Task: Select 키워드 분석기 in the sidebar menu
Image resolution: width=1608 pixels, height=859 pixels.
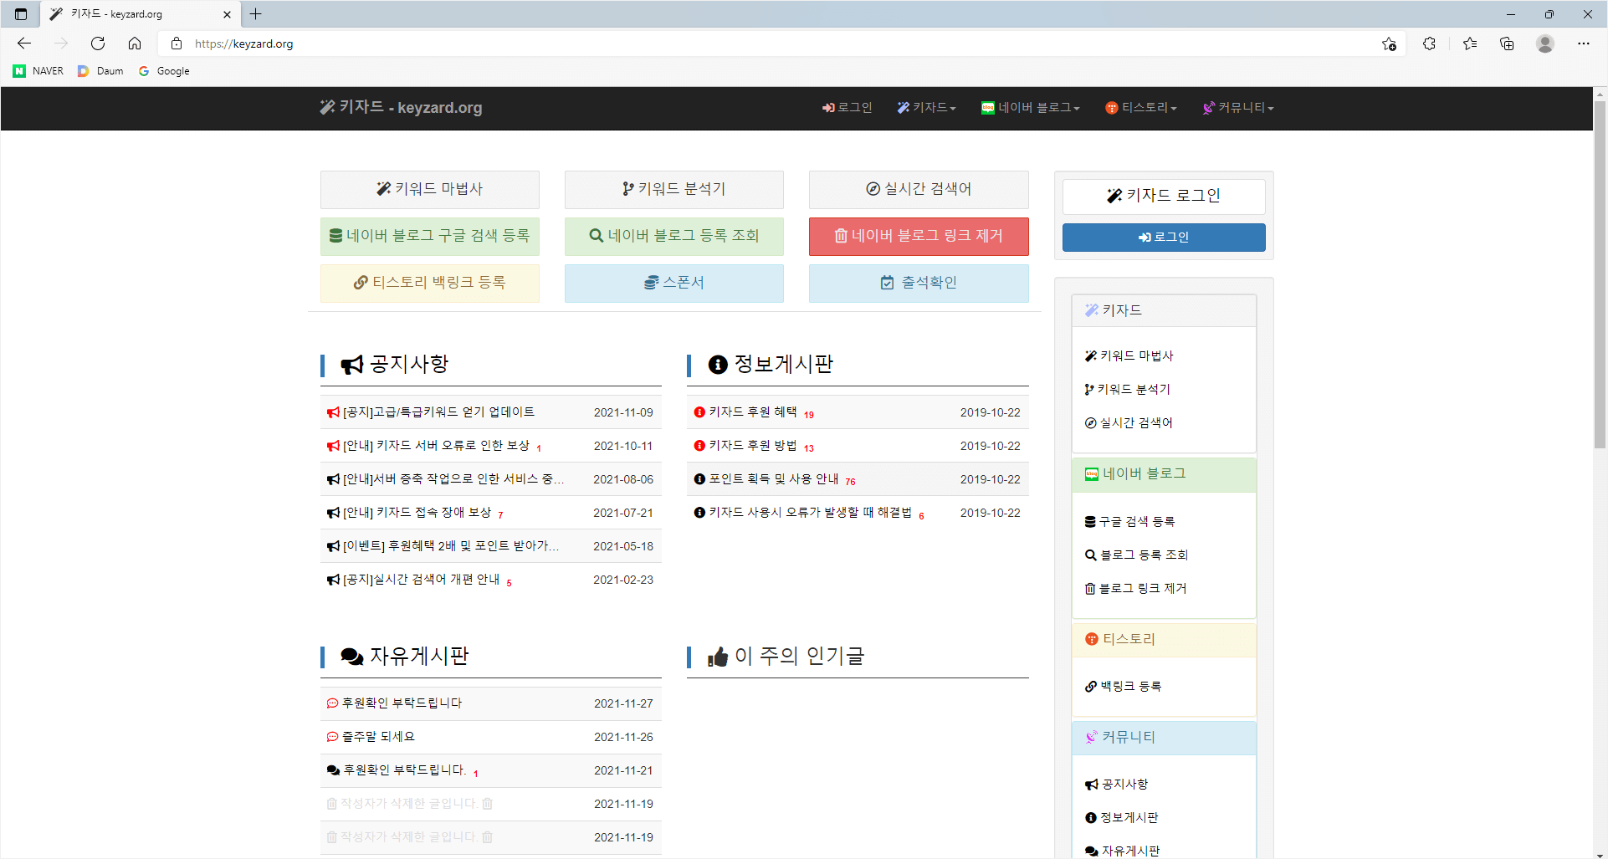Action: (1128, 390)
